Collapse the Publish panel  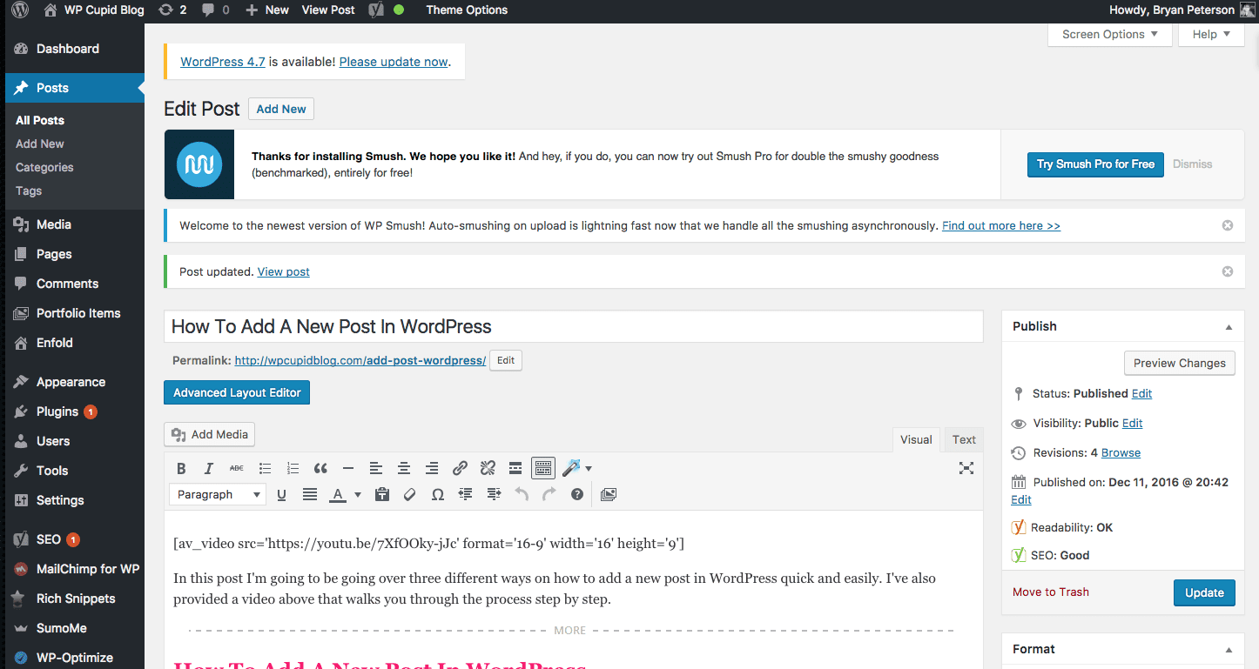[x=1229, y=325]
